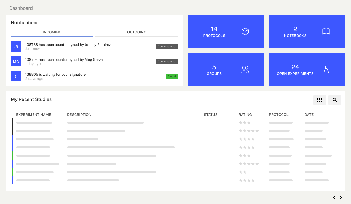This screenshot has height=204, width=351.
Task: Open notification 138805 waiting for your signature
Action: tap(55, 74)
